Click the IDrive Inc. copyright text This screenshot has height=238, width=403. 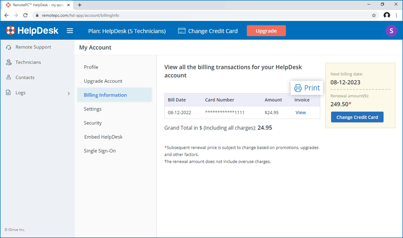(15, 229)
